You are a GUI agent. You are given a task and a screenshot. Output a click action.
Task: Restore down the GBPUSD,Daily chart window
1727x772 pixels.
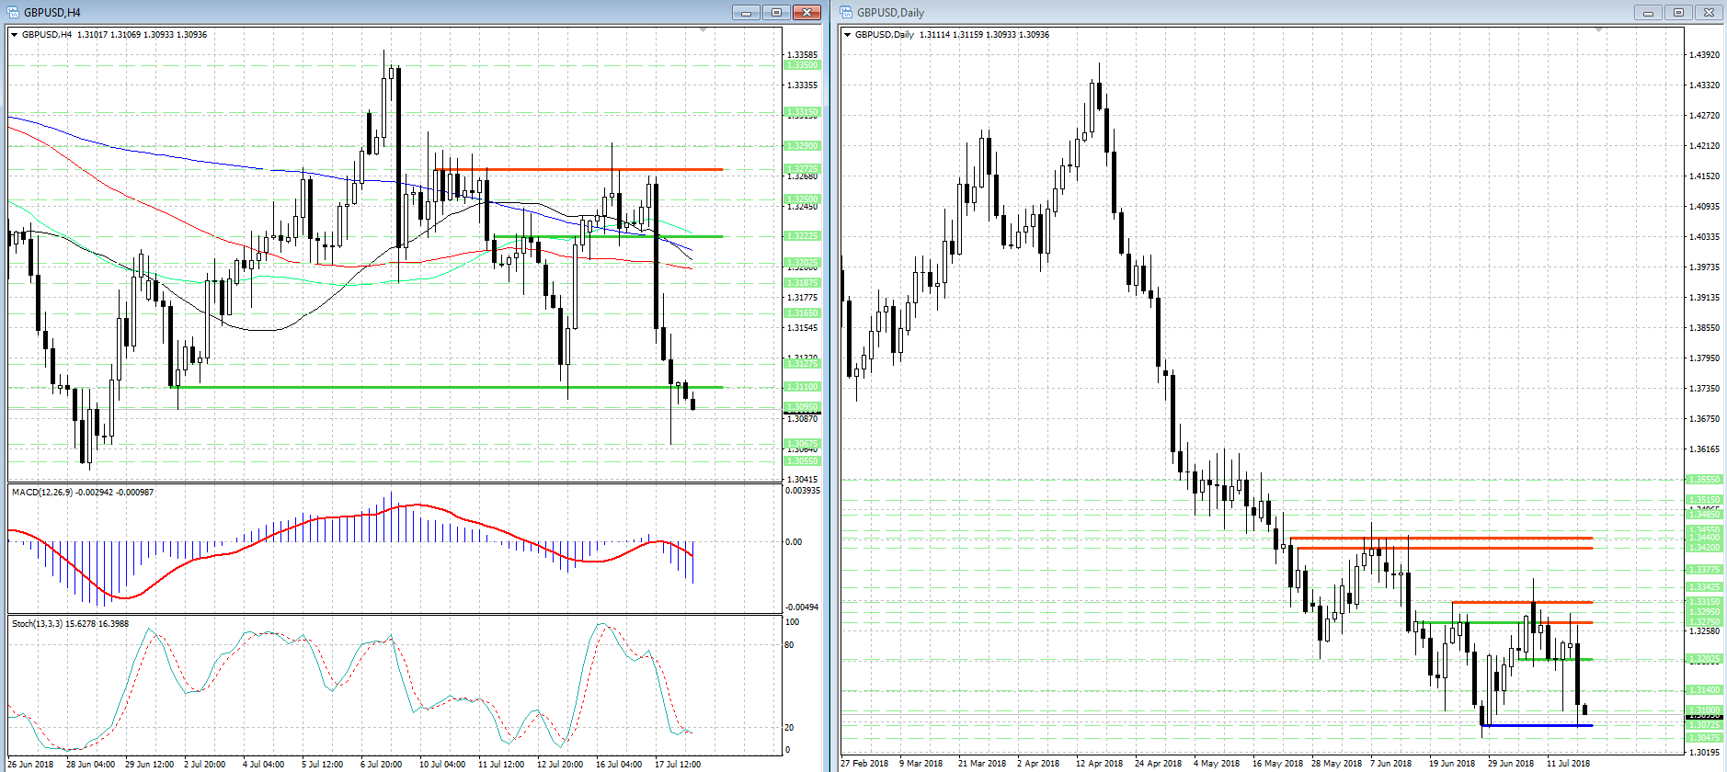[1678, 12]
